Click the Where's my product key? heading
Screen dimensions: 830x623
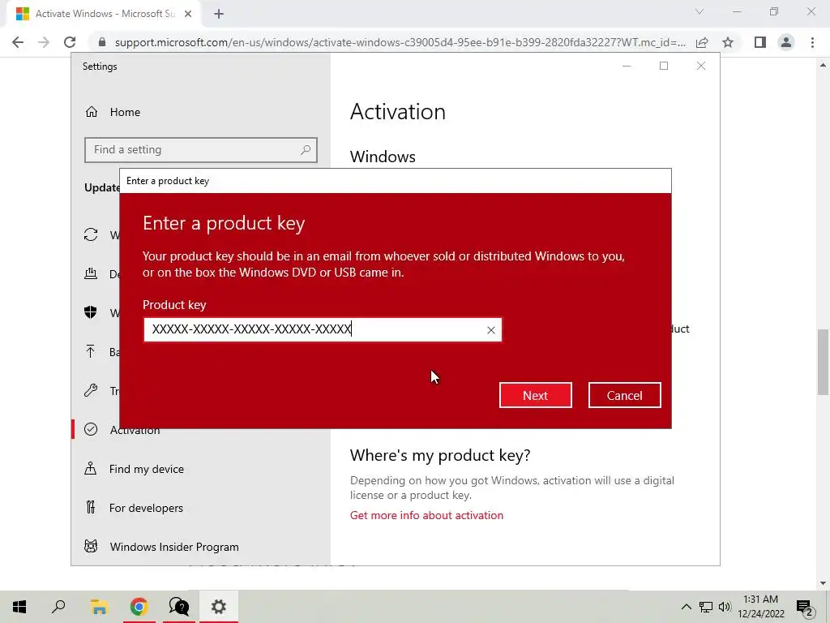(x=440, y=456)
